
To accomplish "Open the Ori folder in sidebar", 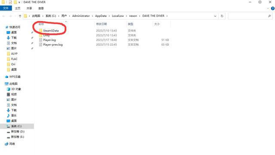I will [13, 64].
